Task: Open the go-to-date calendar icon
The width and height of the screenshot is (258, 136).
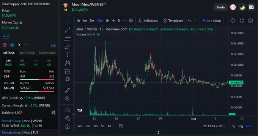Action: 120,126
